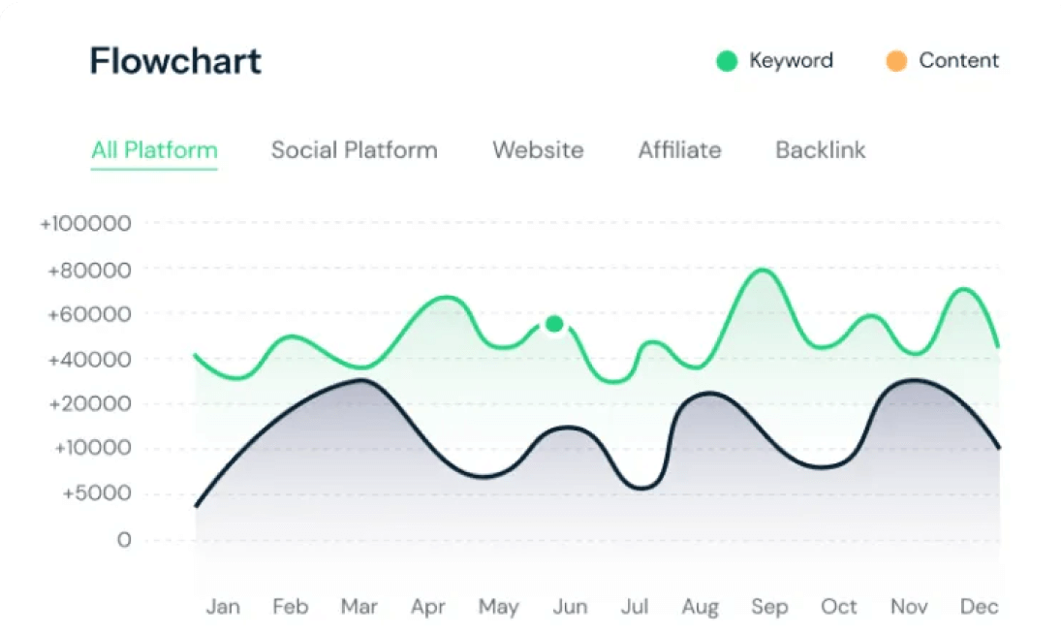The height and width of the screenshot is (636, 1062).
Task: Select the Mar label on the x-axis
Action: coord(359,606)
